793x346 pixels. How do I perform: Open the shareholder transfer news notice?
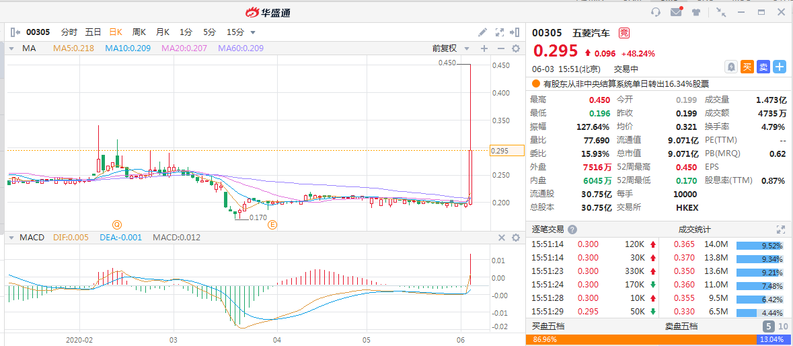click(x=626, y=84)
